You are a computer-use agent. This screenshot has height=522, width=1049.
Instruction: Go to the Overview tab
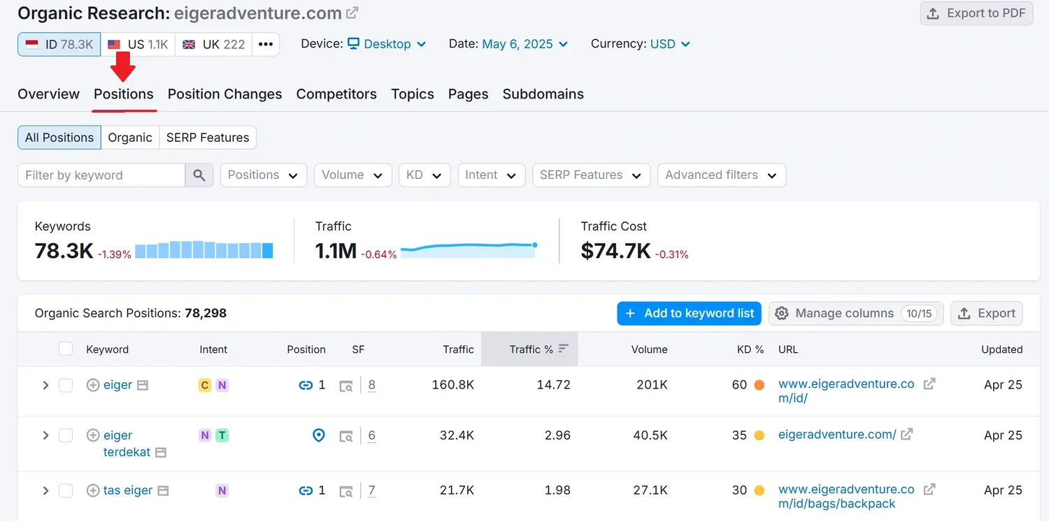[x=49, y=94]
